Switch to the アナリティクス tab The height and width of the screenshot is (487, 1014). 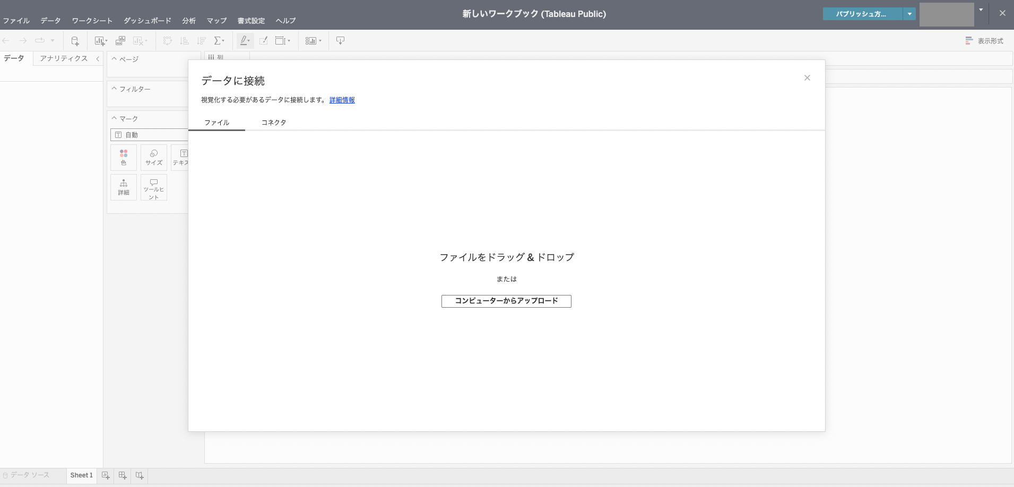(63, 58)
